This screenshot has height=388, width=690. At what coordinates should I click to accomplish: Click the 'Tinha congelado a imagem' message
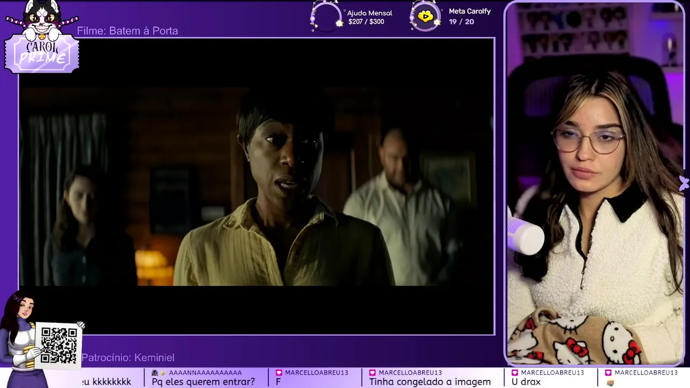click(430, 382)
